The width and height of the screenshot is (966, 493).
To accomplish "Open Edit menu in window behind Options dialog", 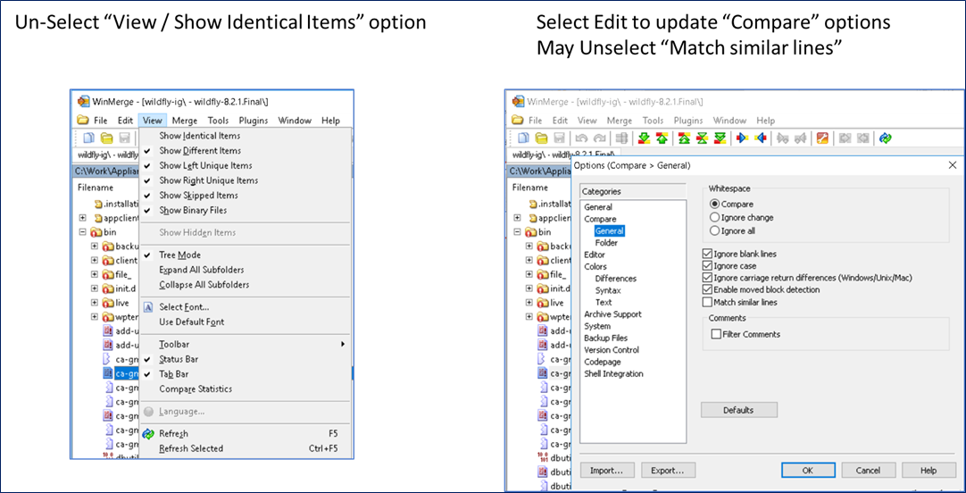I will [560, 121].
